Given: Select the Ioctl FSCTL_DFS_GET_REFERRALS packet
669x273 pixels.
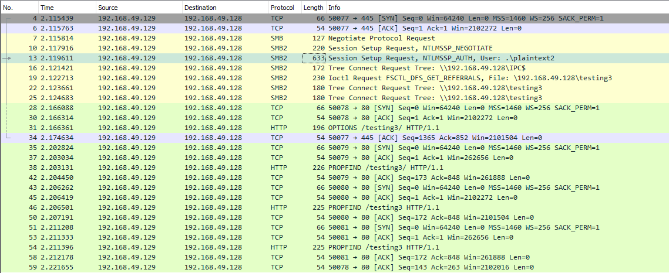Looking at the screenshot, I should 335,78.
